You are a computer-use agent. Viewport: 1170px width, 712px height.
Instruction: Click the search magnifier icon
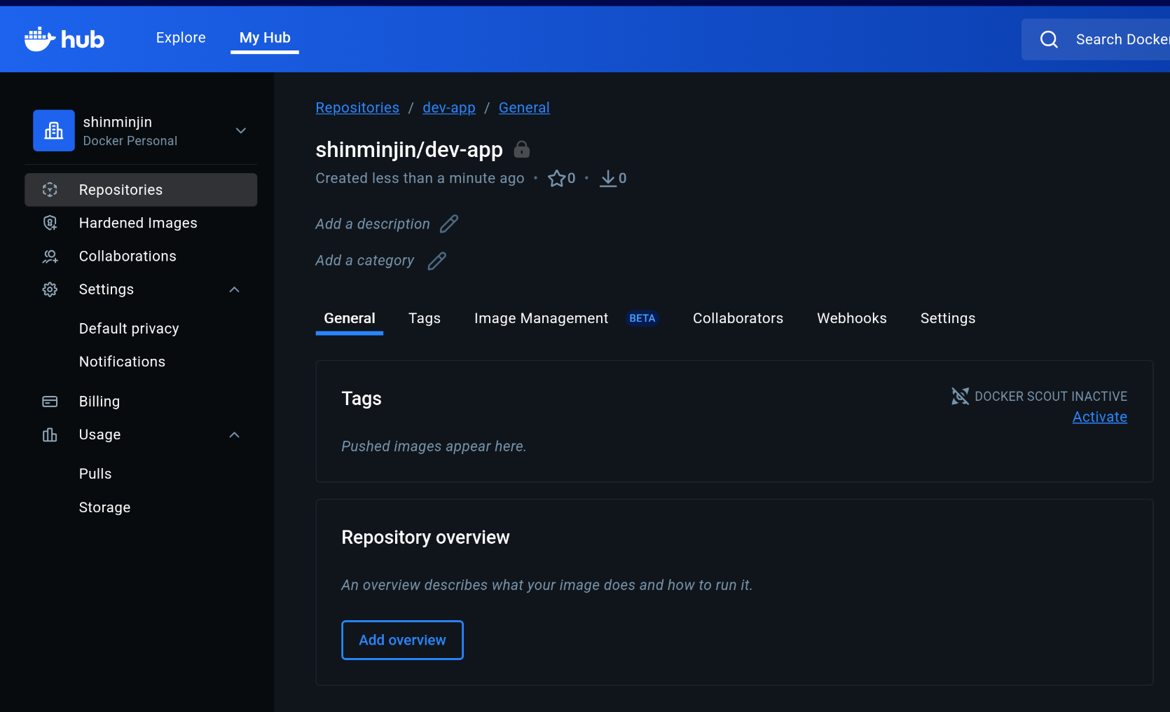(1049, 39)
